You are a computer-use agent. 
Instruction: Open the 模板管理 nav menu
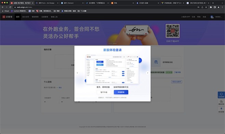pos(35,17)
